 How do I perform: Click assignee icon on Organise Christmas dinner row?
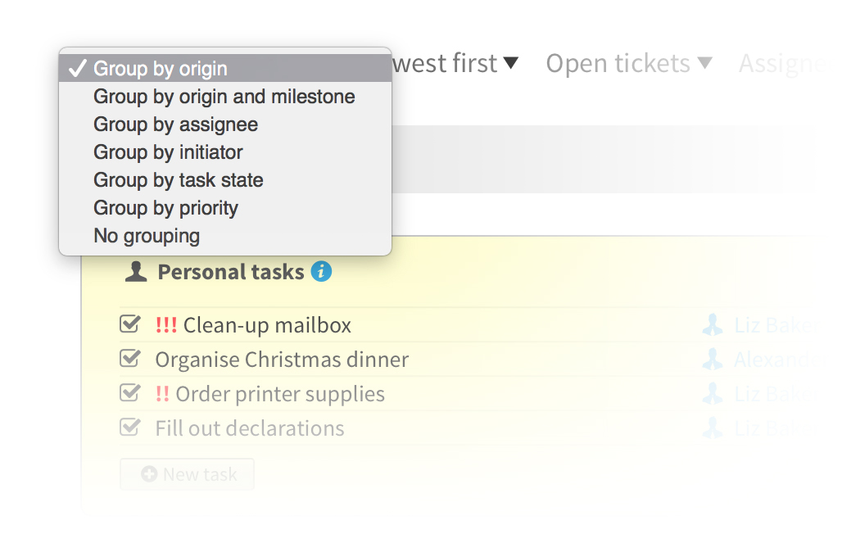(713, 360)
